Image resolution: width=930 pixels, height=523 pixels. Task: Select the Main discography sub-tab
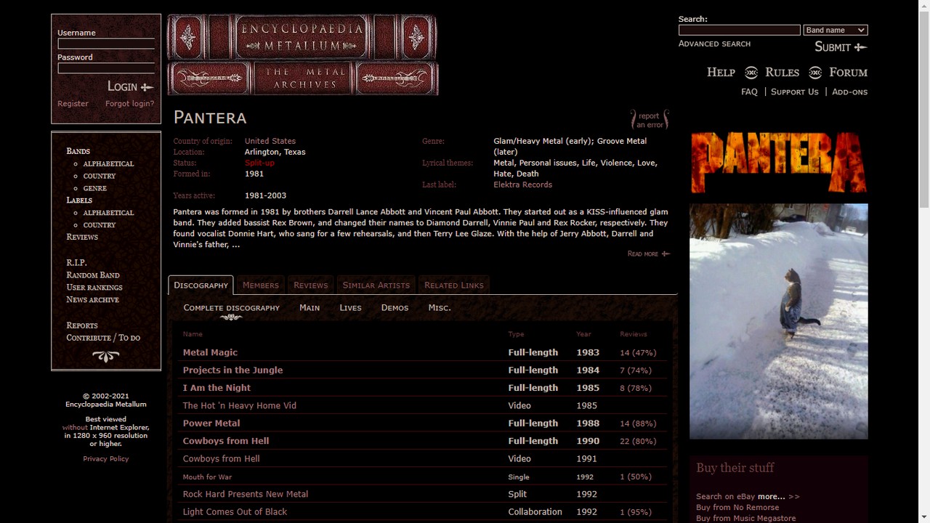310,307
